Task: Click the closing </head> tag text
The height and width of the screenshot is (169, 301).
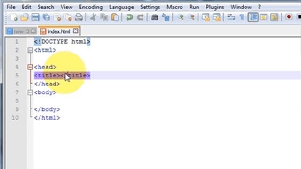Action: pyautogui.click(x=47, y=84)
